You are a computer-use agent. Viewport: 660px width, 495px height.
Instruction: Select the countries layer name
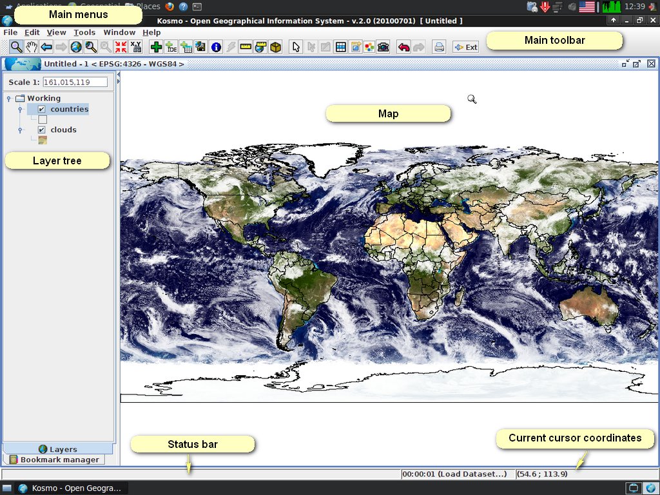tap(70, 110)
